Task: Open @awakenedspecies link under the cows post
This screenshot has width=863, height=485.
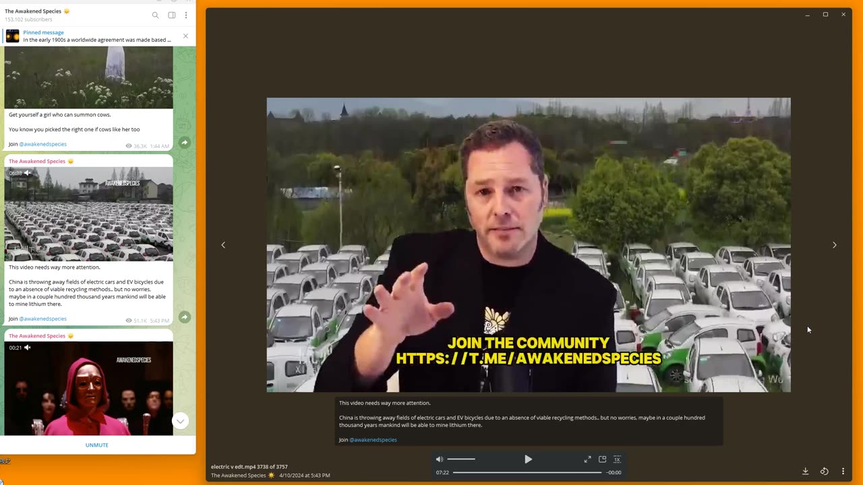Action: (x=42, y=144)
